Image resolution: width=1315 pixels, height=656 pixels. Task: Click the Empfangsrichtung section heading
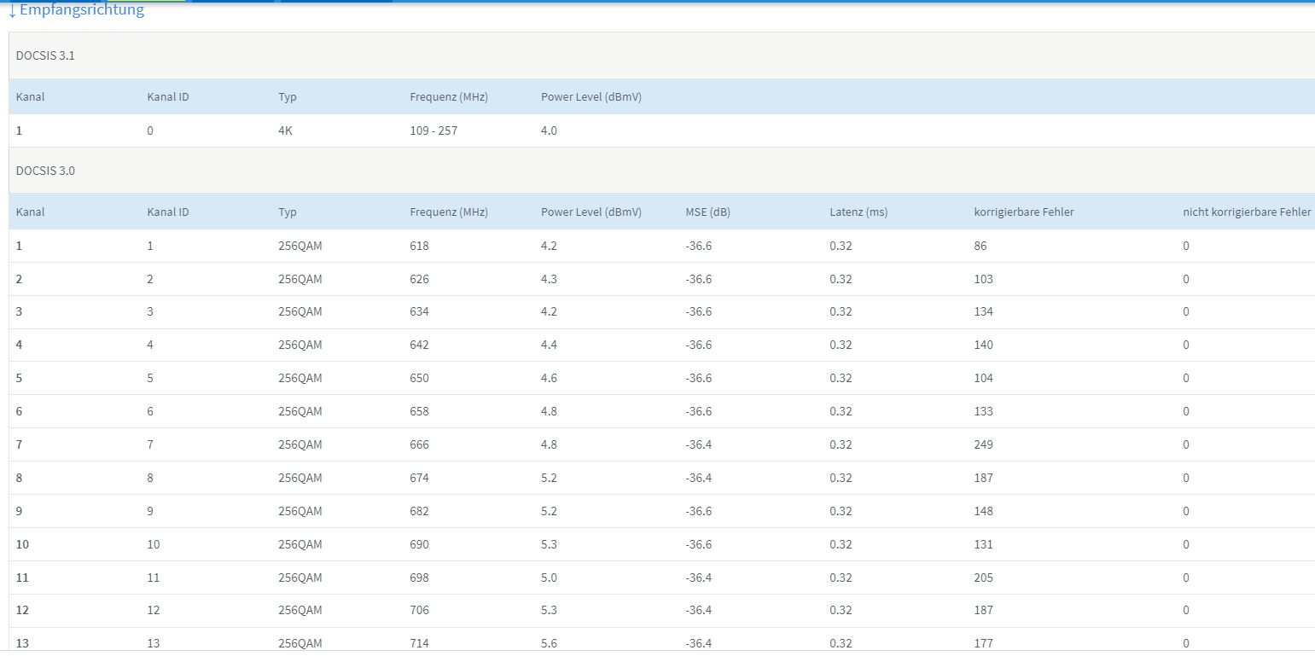tap(81, 10)
